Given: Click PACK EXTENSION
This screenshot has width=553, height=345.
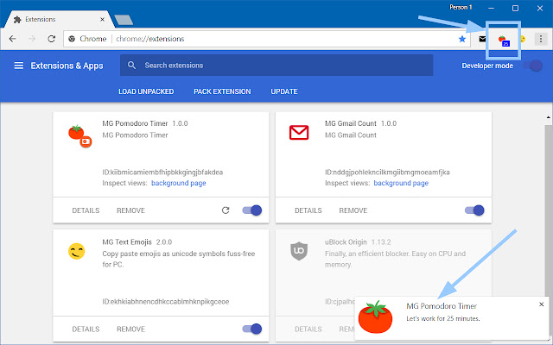Looking at the screenshot, I should click(x=222, y=91).
